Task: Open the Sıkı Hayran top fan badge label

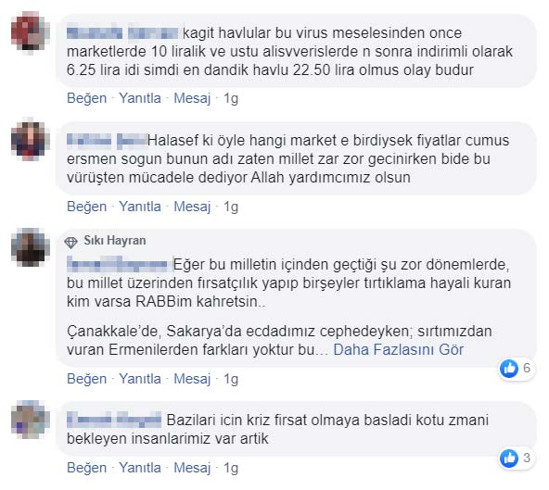Action: tap(115, 241)
